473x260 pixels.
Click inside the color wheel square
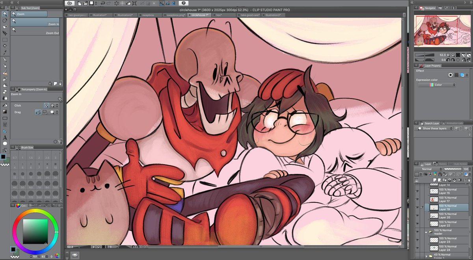35,231
